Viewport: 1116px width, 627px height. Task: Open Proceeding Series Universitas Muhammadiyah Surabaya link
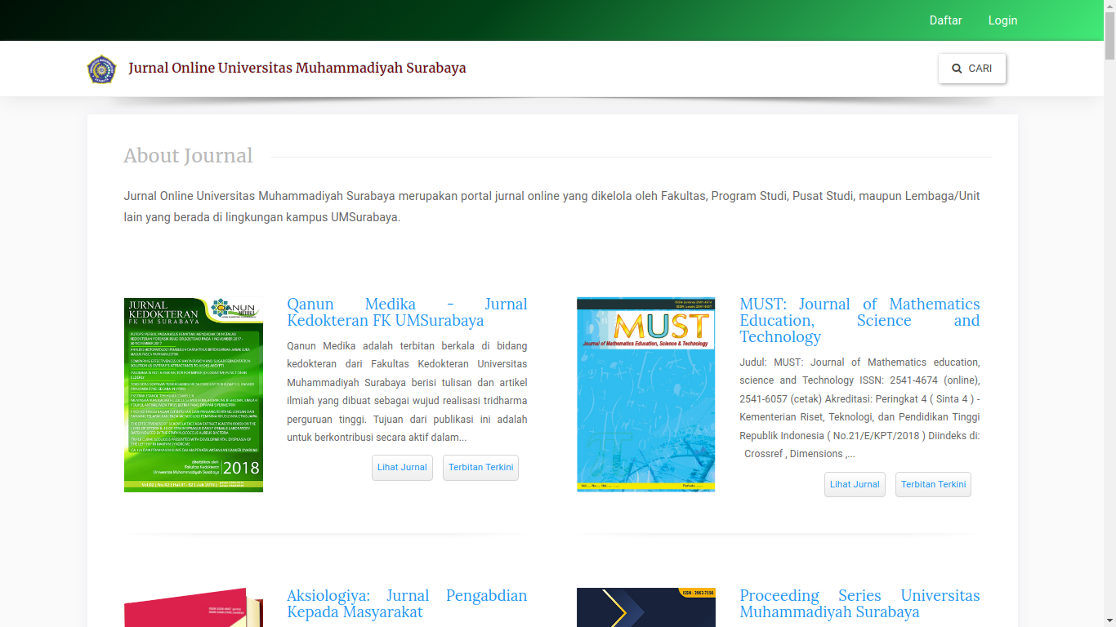pos(859,603)
